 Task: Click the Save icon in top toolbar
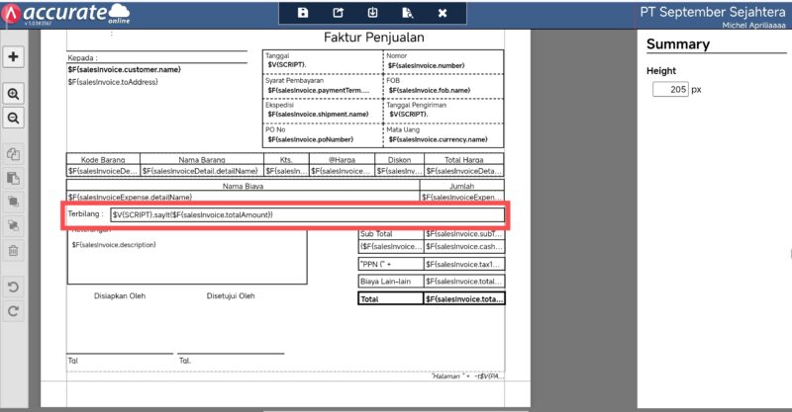(303, 13)
